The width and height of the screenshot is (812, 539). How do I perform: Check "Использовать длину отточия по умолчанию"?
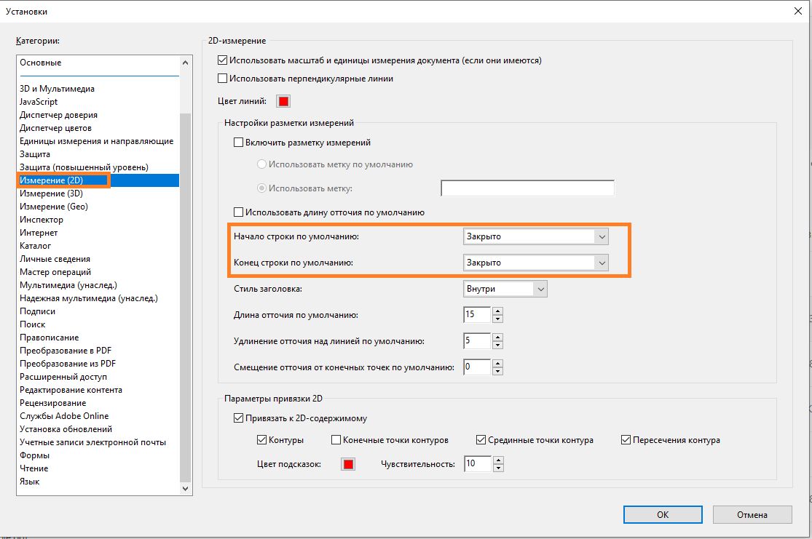point(239,212)
